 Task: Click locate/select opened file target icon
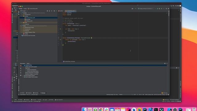point(47,11)
